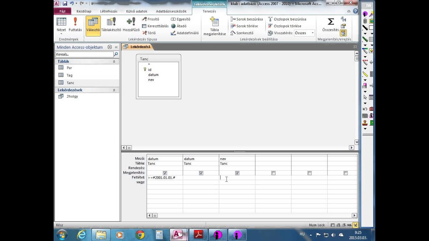Image resolution: width=429 pixels, height=241 pixels.
Task: Click the datum field in Tanc table box
Action: click(154, 75)
